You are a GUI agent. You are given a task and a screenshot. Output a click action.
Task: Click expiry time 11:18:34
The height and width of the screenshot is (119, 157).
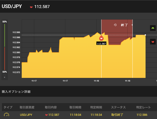tap(96, 115)
